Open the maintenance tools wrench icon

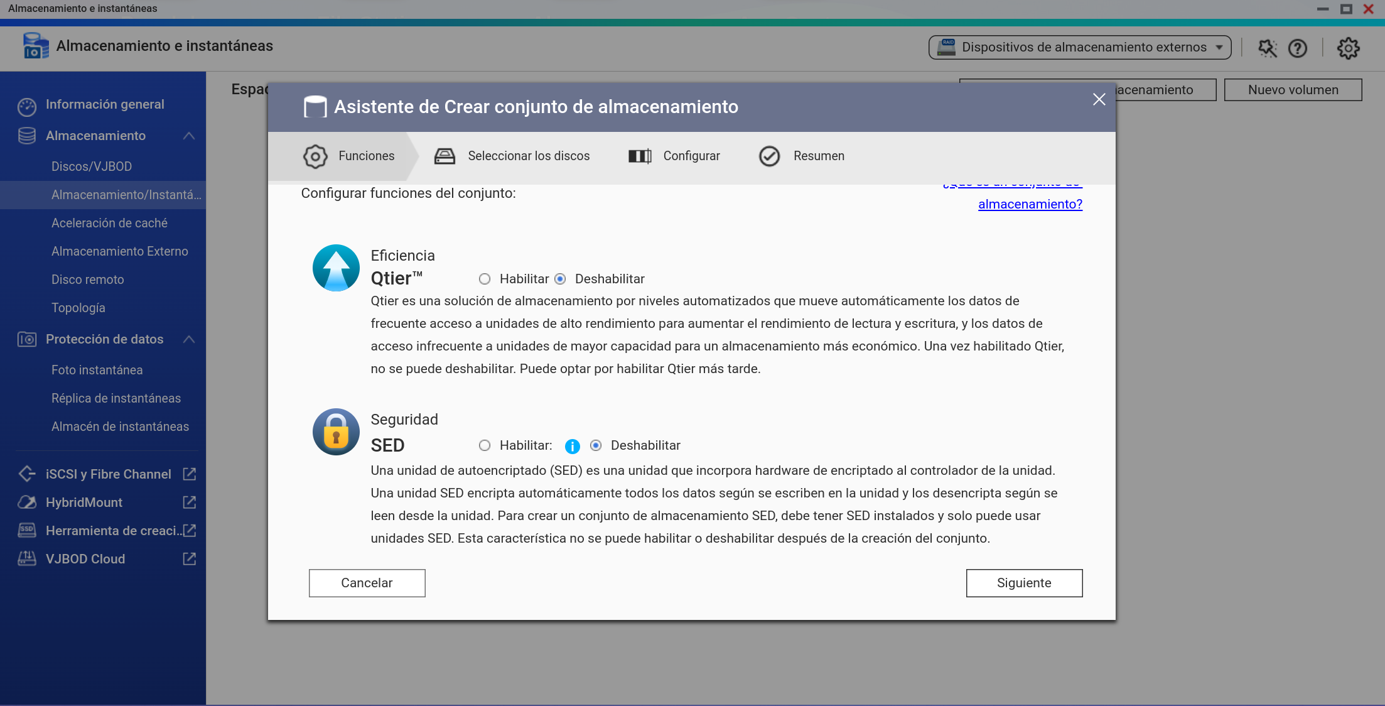tap(1267, 48)
